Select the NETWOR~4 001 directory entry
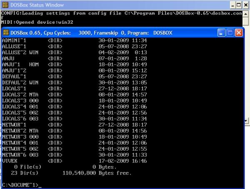The image size is (250, 189). (x=75, y=143)
